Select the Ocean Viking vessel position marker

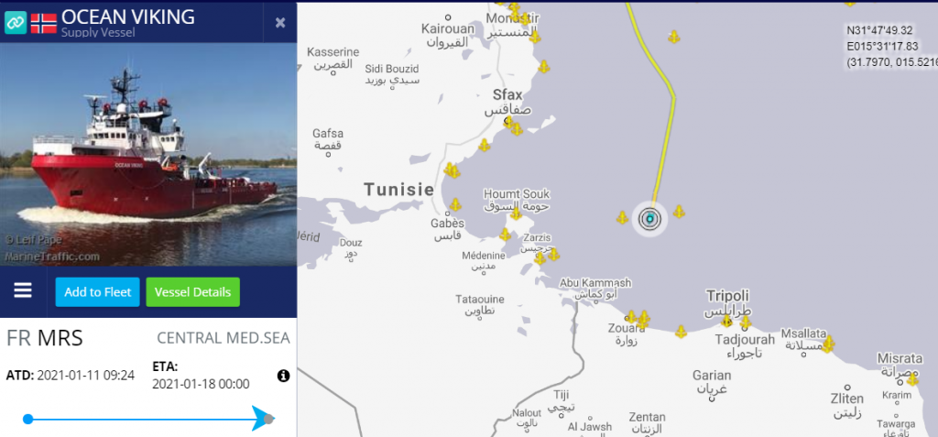[649, 219]
